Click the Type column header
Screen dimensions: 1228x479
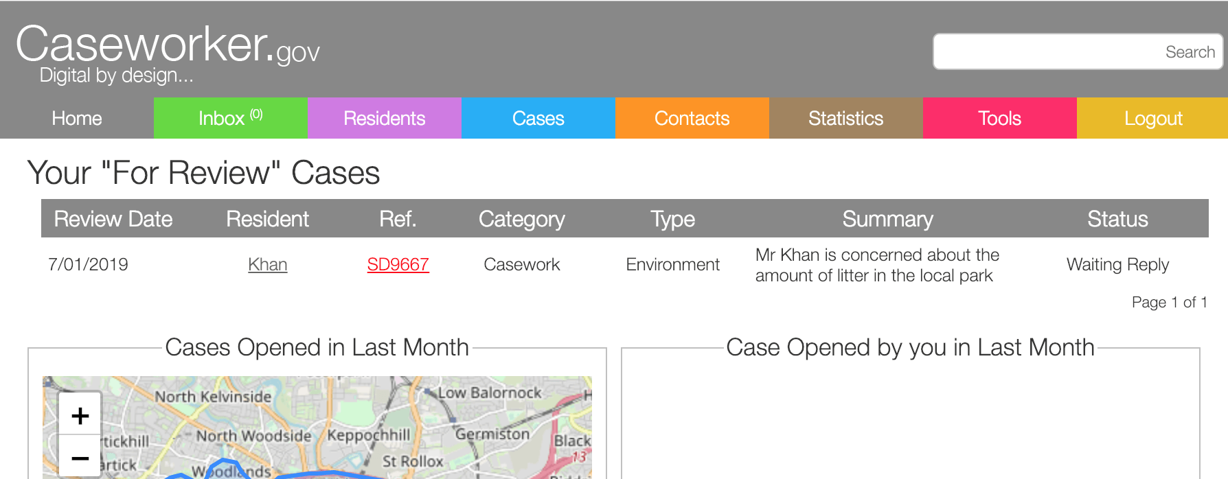[x=672, y=219]
